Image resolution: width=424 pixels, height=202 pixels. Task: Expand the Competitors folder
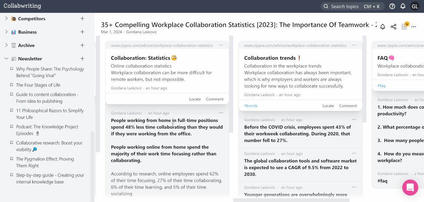6,19
